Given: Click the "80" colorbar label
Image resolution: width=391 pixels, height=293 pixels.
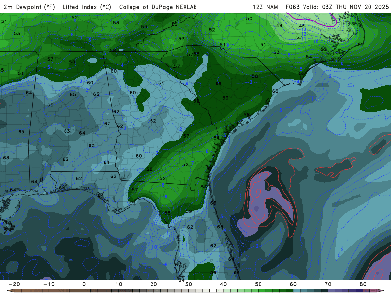Looking at the screenshot, I should click(x=363, y=284).
